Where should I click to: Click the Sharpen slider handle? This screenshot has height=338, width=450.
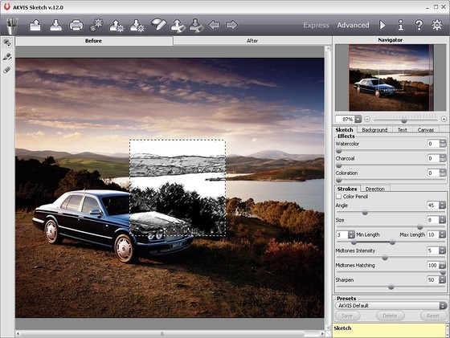click(x=391, y=287)
